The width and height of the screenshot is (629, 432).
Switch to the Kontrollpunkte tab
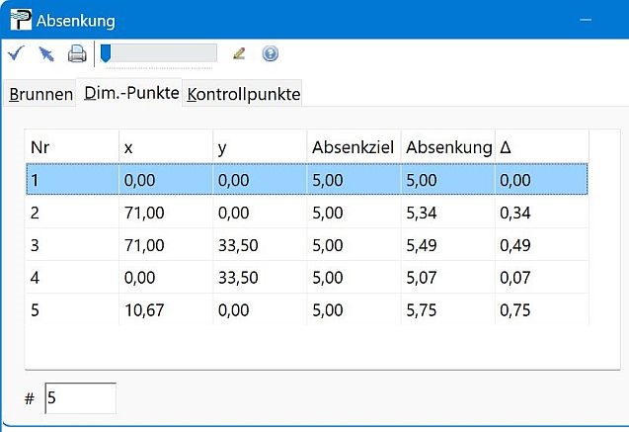[243, 94]
